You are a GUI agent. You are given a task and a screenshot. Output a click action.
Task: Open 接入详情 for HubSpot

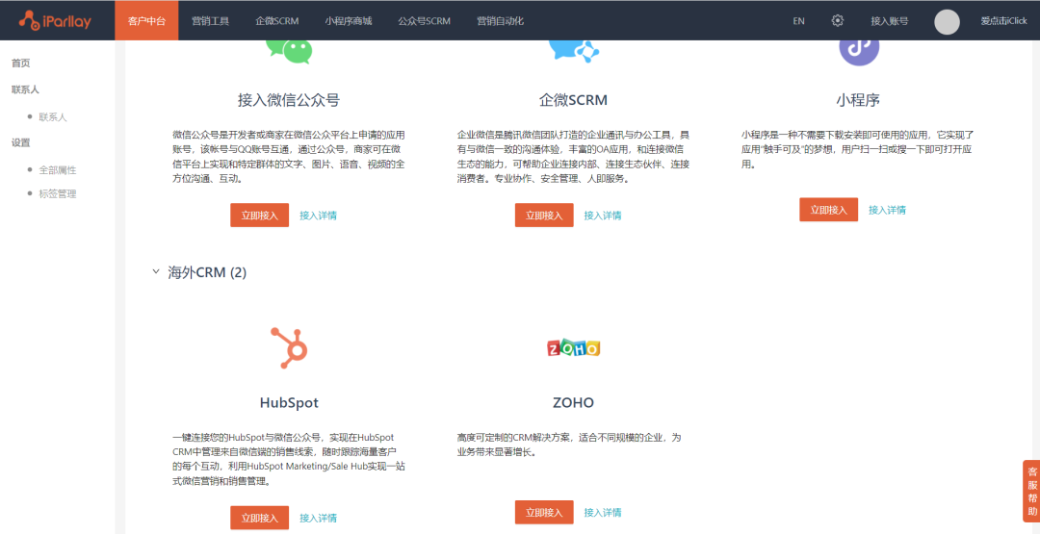pyautogui.click(x=319, y=518)
